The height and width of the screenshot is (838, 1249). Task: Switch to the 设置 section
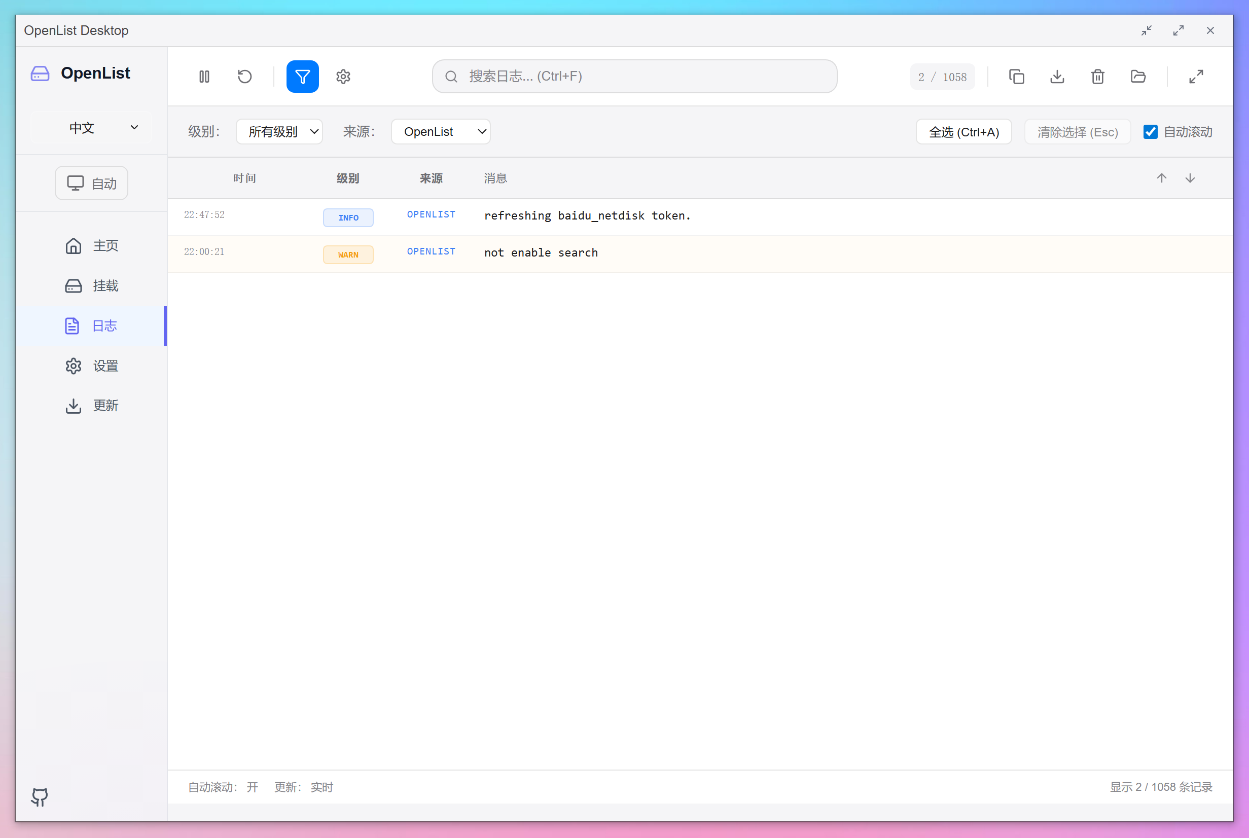(x=105, y=366)
